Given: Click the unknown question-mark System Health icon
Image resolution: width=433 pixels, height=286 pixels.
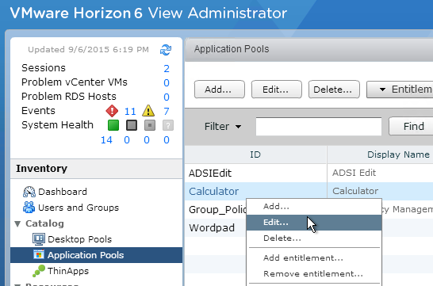Looking at the screenshot, I should pos(168,125).
